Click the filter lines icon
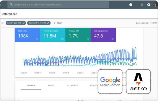This screenshot has width=158, height=101. click(2, 23)
